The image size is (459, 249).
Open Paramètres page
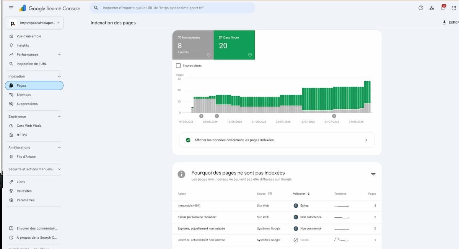pyautogui.click(x=34, y=200)
